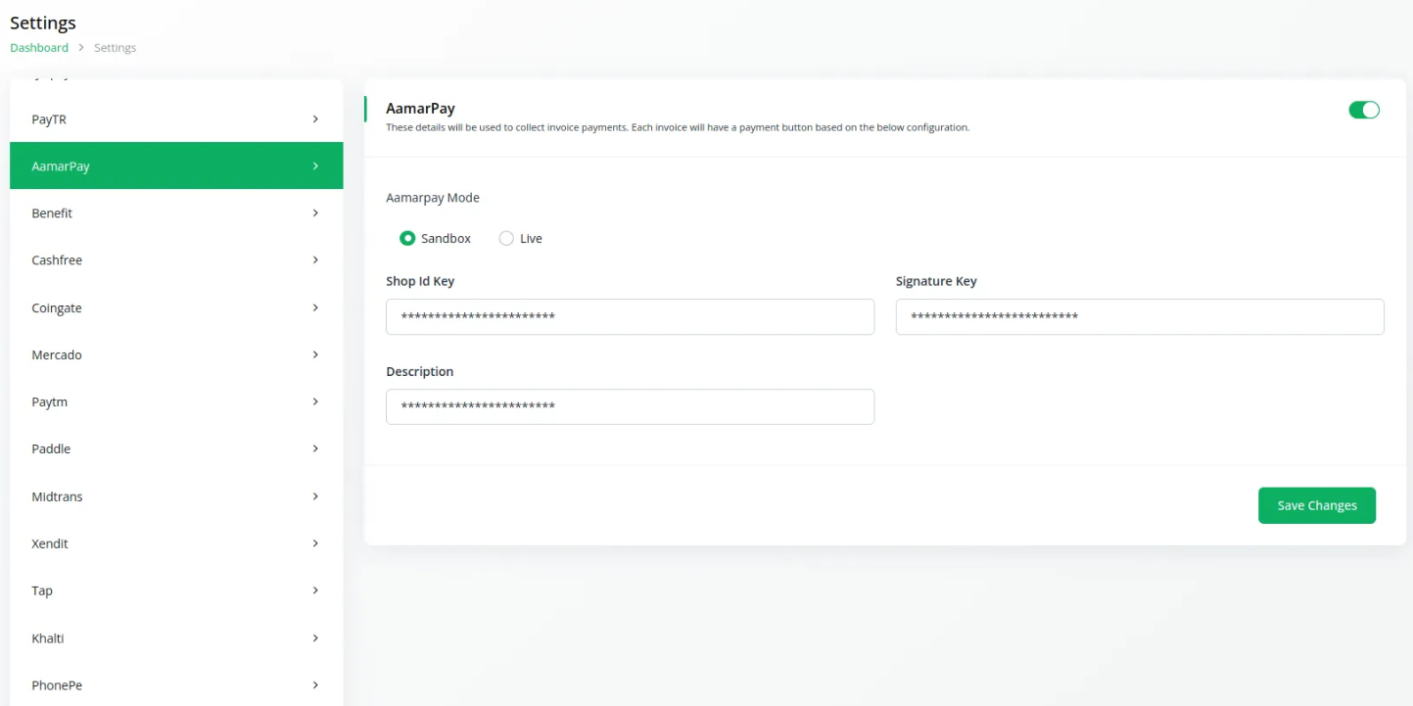Click the Signature Key label
This screenshot has height=706, width=1413.
[936, 281]
